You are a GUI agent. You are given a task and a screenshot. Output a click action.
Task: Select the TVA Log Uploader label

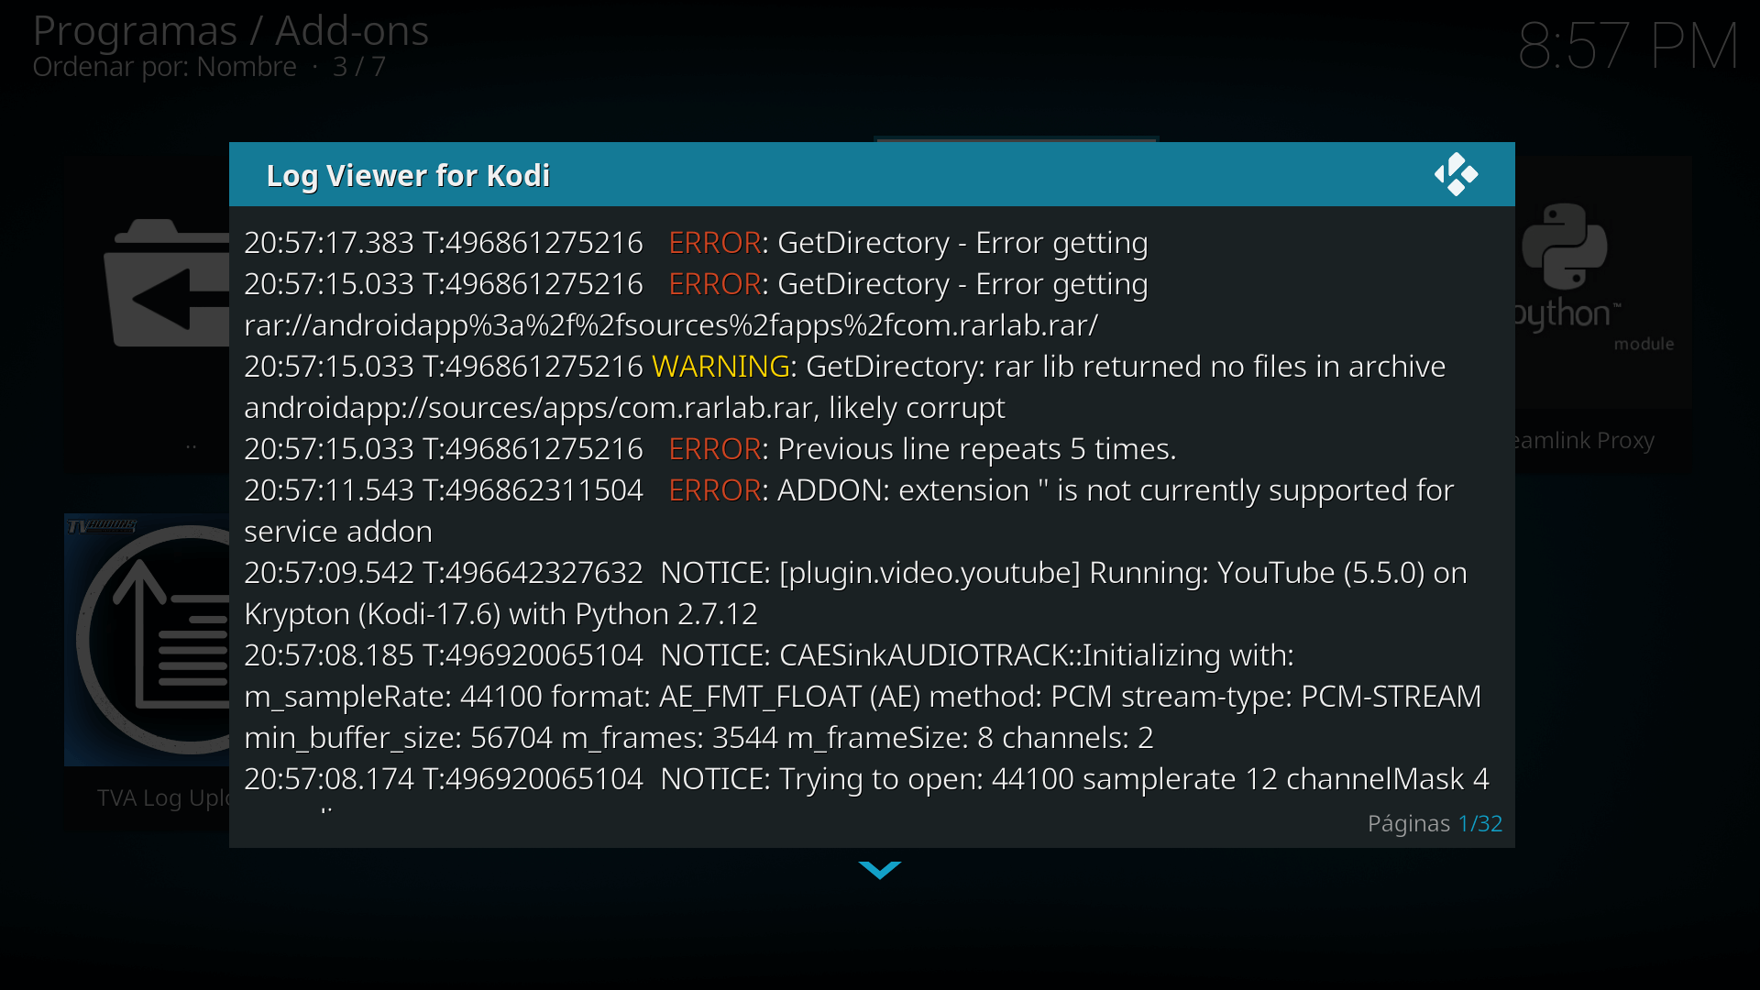[x=163, y=798]
